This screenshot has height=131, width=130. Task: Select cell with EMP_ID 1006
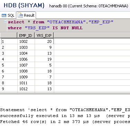click(x=26, y=59)
